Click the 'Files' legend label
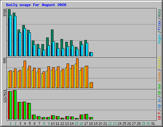This screenshot has width=163, height=127. [x=159, y=25]
